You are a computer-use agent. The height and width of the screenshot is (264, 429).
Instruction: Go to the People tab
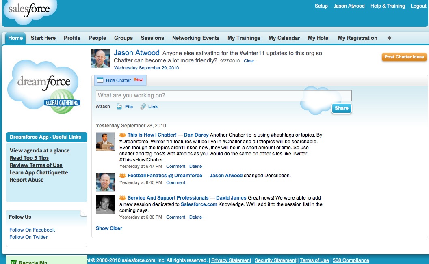pyautogui.click(x=97, y=38)
